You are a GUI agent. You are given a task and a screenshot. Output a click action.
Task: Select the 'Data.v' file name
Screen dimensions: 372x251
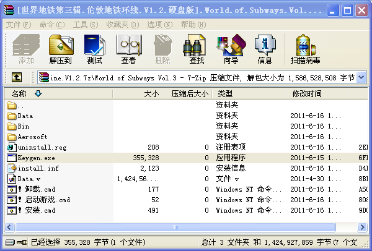tap(29, 179)
